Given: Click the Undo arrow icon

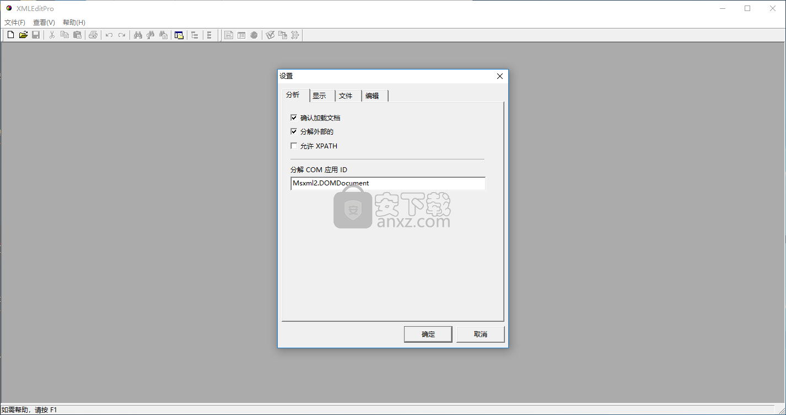Looking at the screenshot, I should point(109,35).
